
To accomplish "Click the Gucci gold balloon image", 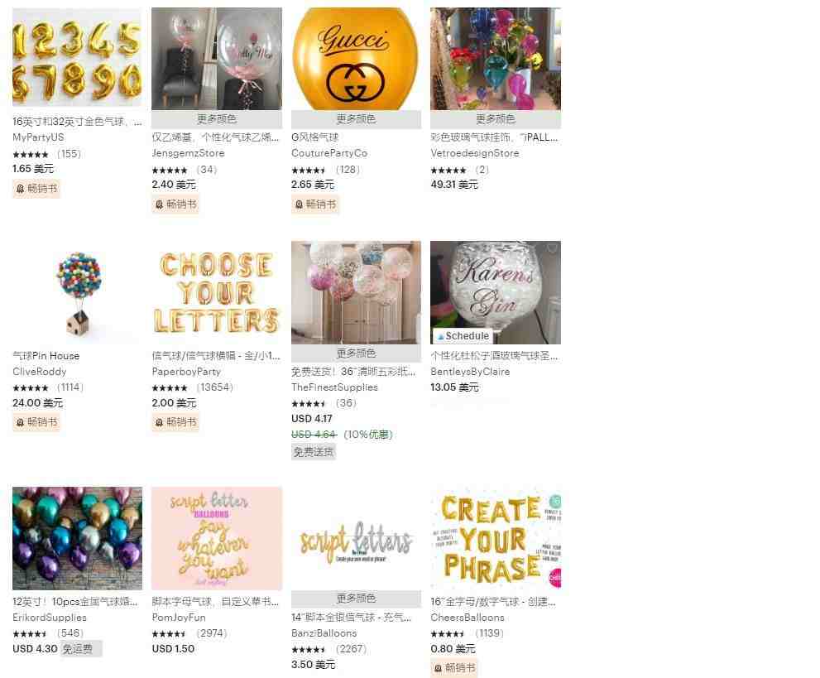I will click(x=356, y=59).
